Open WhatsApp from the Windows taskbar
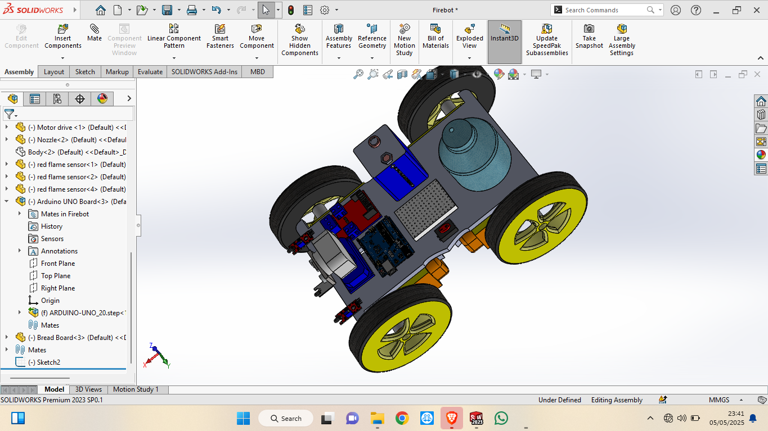 click(501, 418)
